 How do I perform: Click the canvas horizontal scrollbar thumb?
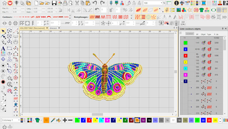pyautogui.click(x=97, y=114)
